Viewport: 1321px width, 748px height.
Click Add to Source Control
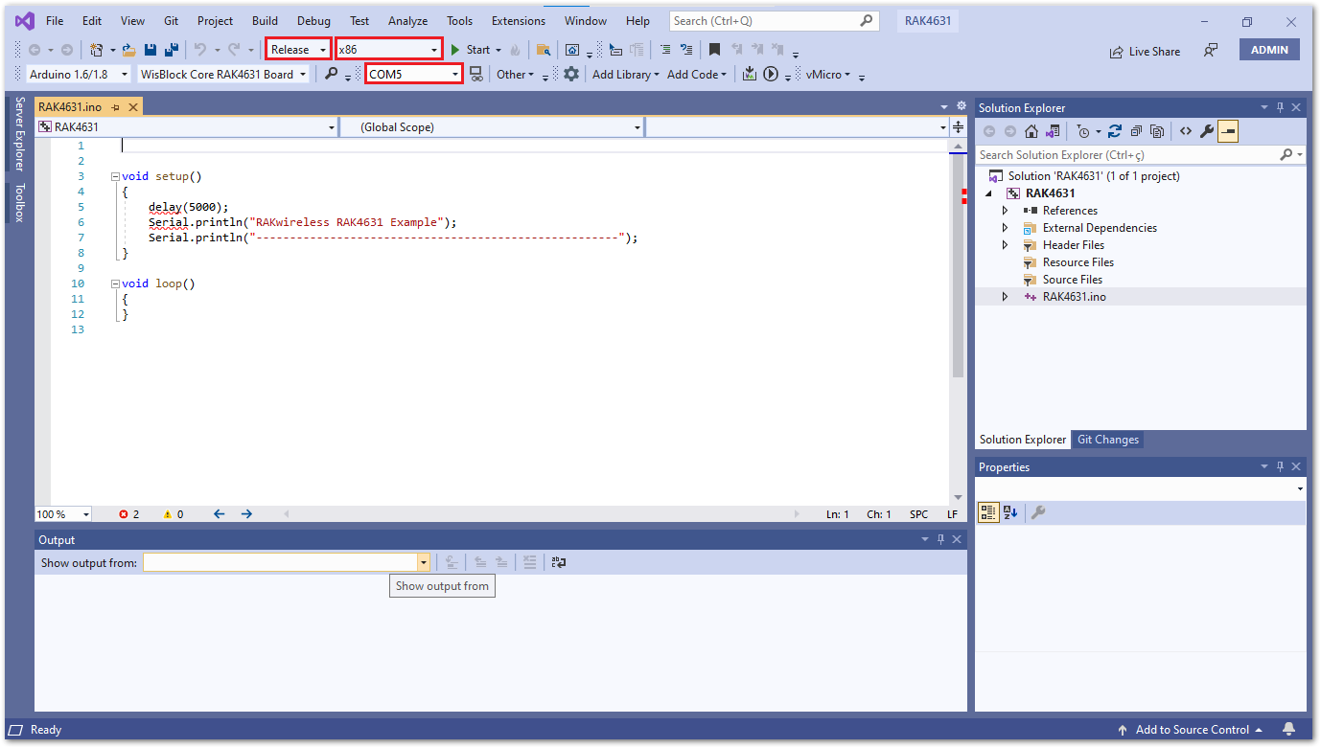coord(1190,729)
